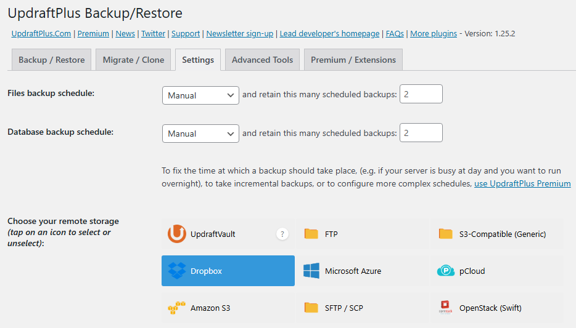This screenshot has width=576, height=328.
Task: Select the Amazon S3 boxes icon
Action: (x=177, y=308)
